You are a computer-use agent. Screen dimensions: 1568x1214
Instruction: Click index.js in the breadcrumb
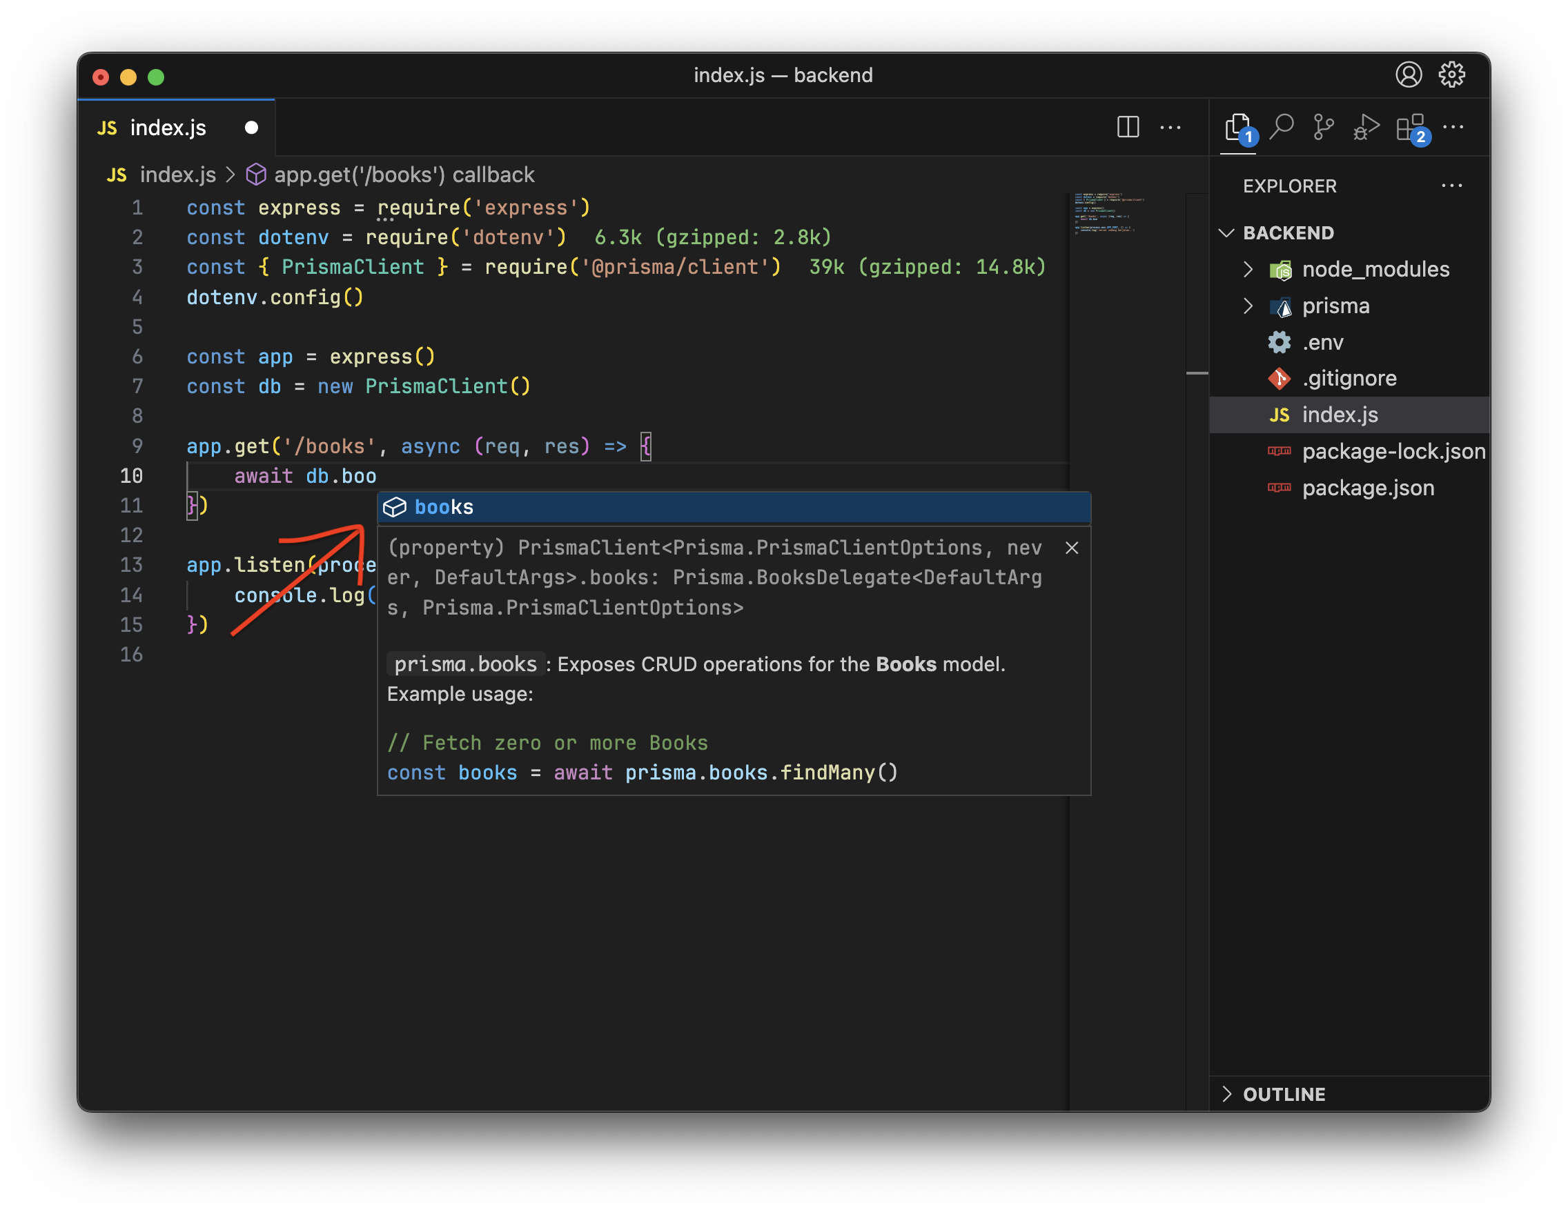click(177, 175)
